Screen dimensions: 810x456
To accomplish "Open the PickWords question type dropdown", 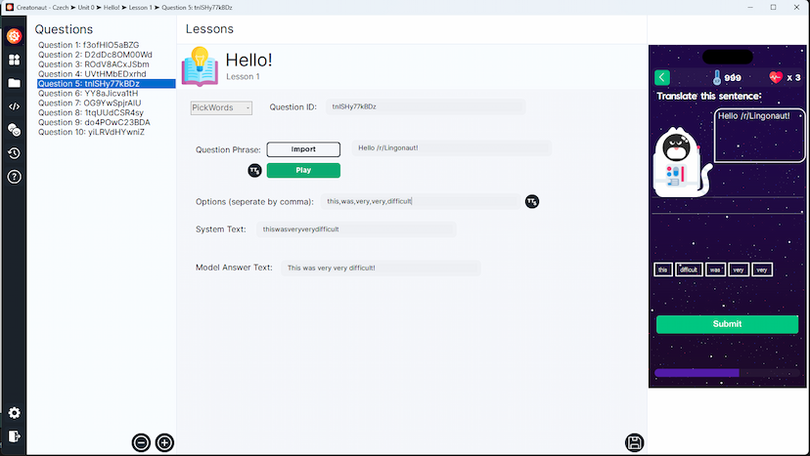I will (x=221, y=107).
